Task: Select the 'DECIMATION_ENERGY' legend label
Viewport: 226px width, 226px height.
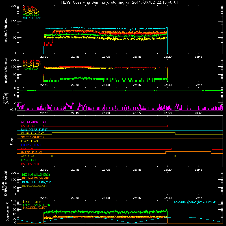Action: [36, 175]
